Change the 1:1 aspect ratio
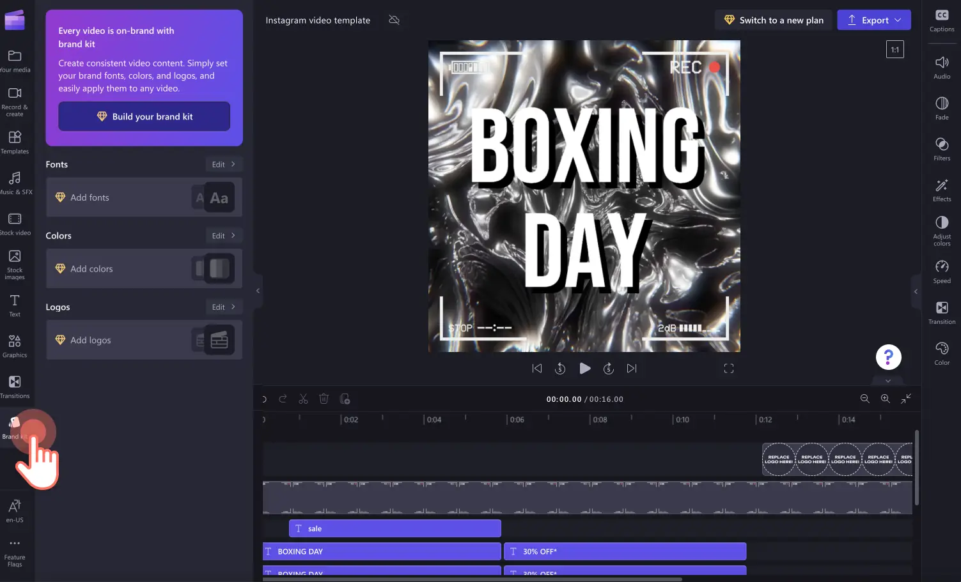Screen dimensions: 961x582 click(895, 49)
